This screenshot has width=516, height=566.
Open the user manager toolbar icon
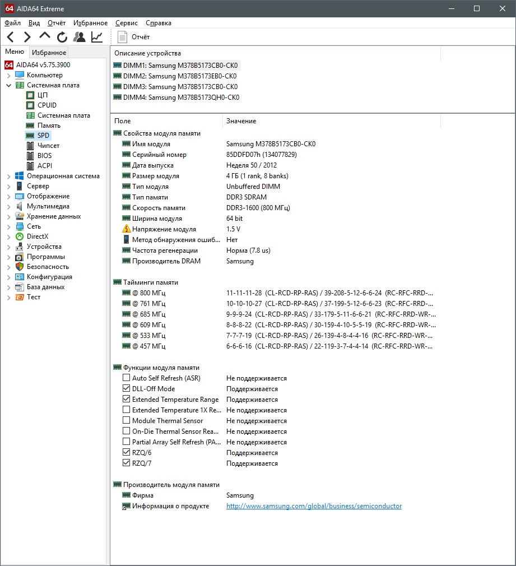80,37
